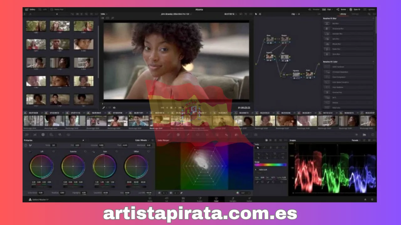Reset the Gain color wheel
The height and width of the screenshot is (225, 401).
pyautogui.click(x=117, y=151)
